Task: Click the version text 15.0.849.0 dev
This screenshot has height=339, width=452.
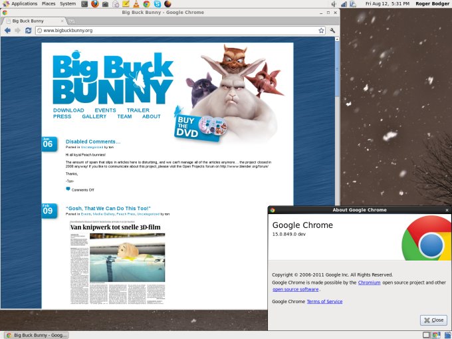Action: point(289,234)
